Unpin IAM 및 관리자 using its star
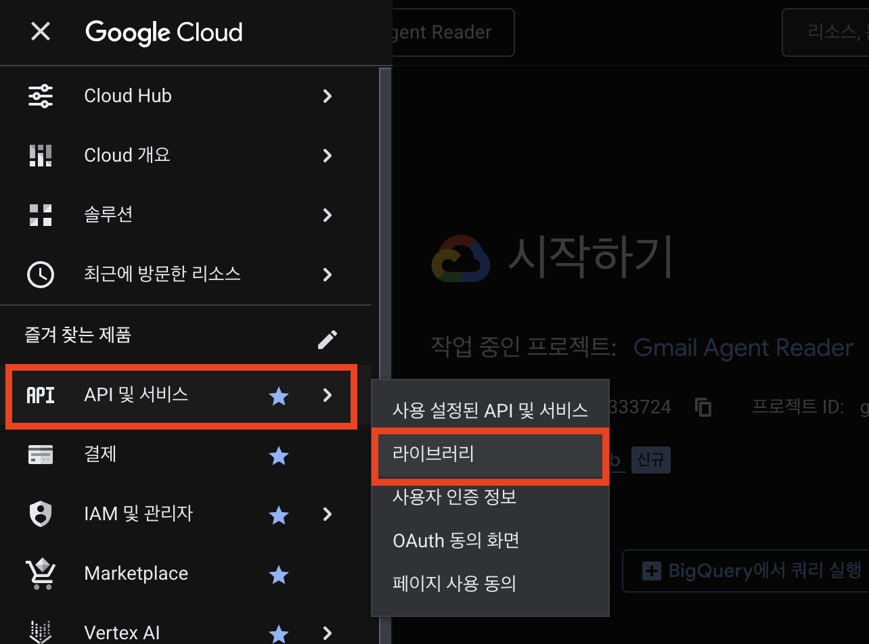 pyautogui.click(x=279, y=515)
